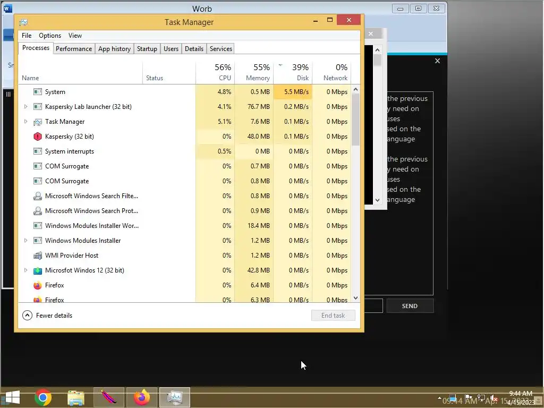Viewport: 544px width, 408px height.
Task: Open Firefox from the taskbar
Action: click(x=141, y=397)
